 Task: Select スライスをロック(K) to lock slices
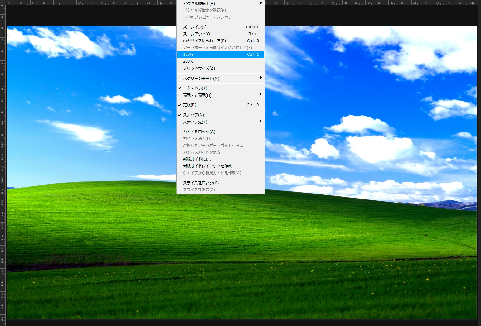(221, 183)
